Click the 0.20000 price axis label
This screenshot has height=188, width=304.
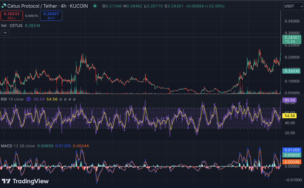[292, 57]
